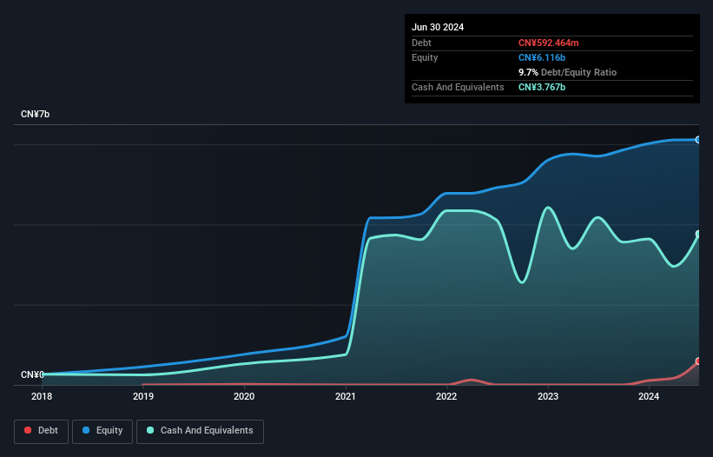Screen dimensions: 713x457
Task: Click the 2023 x-axis label
Action: pyautogui.click(x=548, y=396)
